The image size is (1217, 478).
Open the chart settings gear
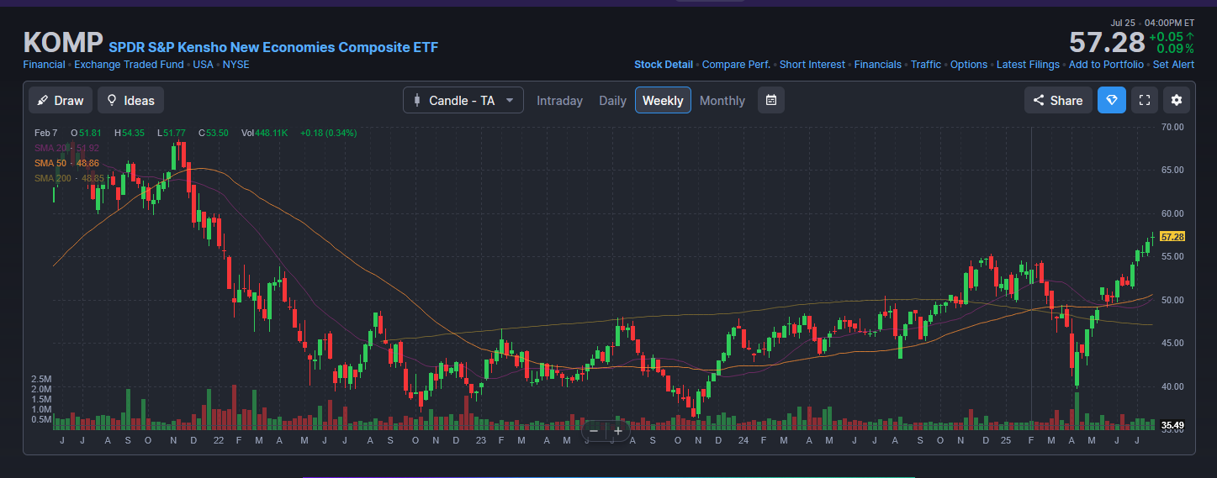(1176, 101)
